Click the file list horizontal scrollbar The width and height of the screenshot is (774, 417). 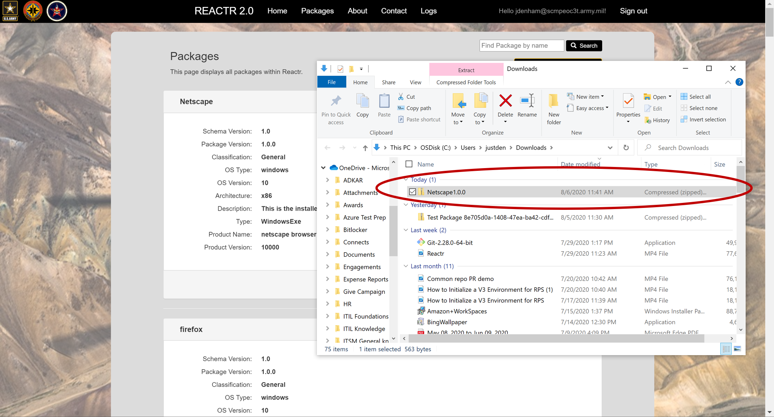pos(556,339)
